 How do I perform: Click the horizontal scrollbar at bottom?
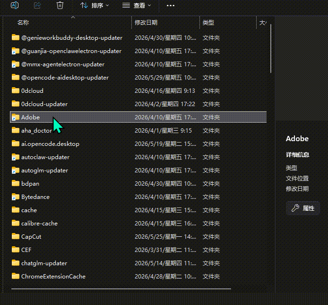pos(121,289)
